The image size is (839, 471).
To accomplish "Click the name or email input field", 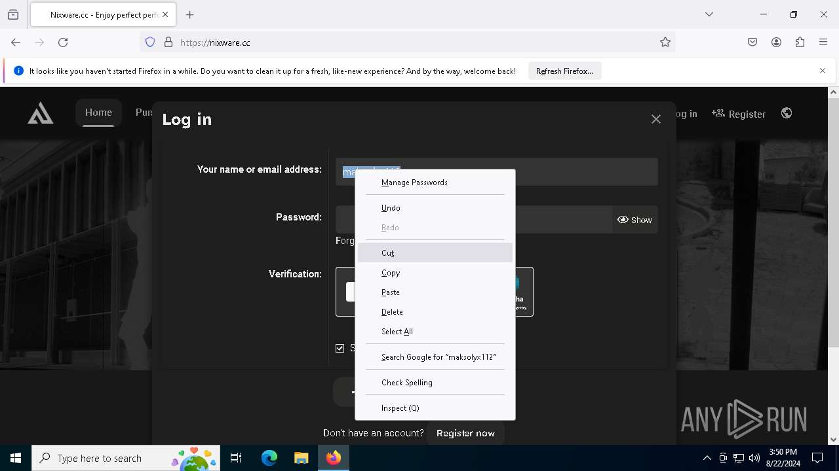I will click(x=497, y=171).
